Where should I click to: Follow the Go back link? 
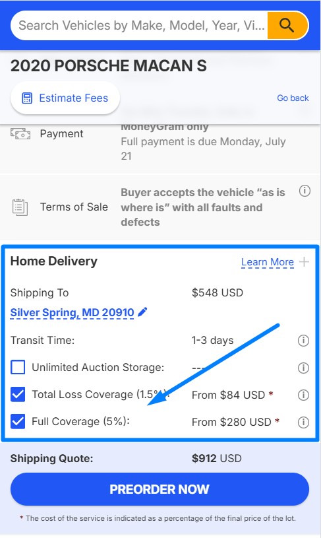[293, 98]
